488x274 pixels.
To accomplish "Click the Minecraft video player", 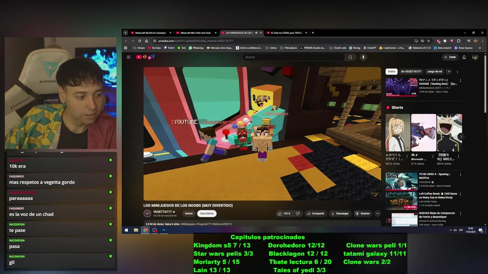I will click(262, 134).
